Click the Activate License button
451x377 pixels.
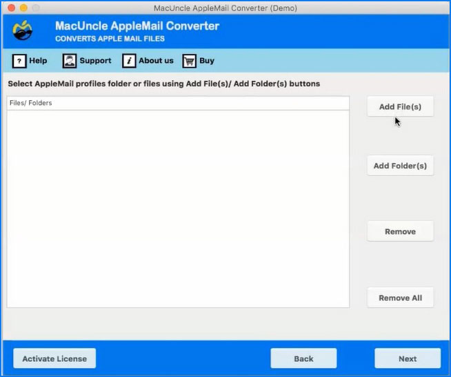[54, 358]
